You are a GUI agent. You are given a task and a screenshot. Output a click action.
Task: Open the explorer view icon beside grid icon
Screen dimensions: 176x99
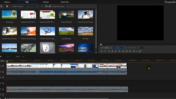[50, 6]
